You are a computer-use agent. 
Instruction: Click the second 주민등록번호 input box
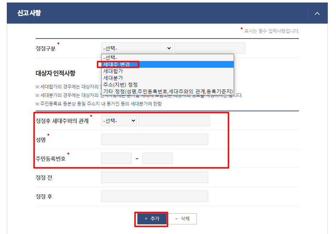[157, 158]
